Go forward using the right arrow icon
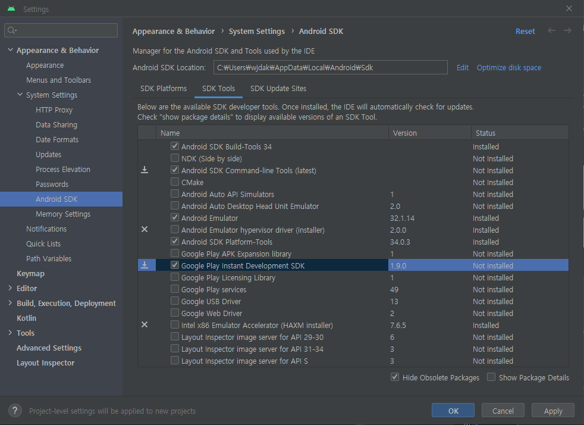 (567, 30)
